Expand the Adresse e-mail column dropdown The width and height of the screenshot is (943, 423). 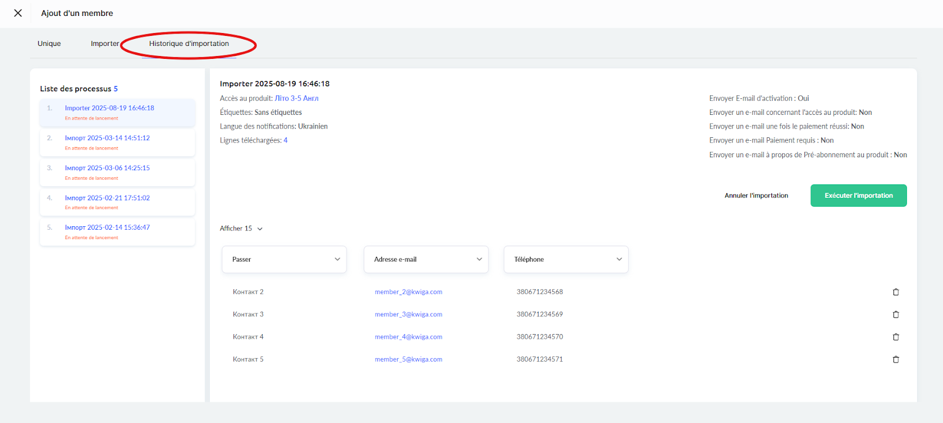[x=426, y=259]
